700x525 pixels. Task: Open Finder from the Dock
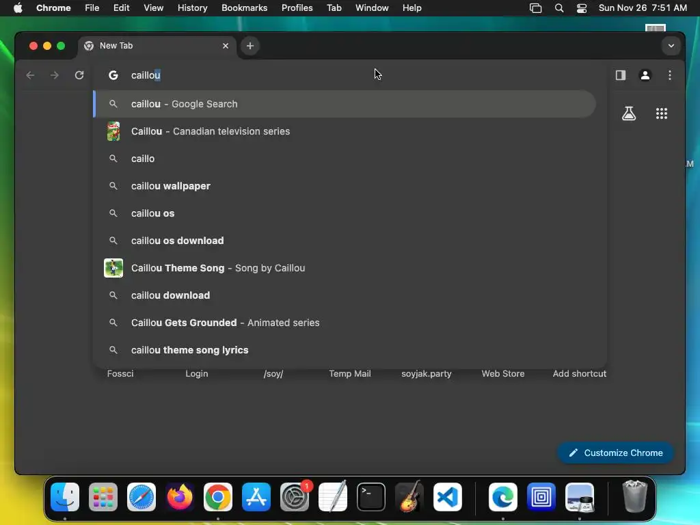click(65, 497)
